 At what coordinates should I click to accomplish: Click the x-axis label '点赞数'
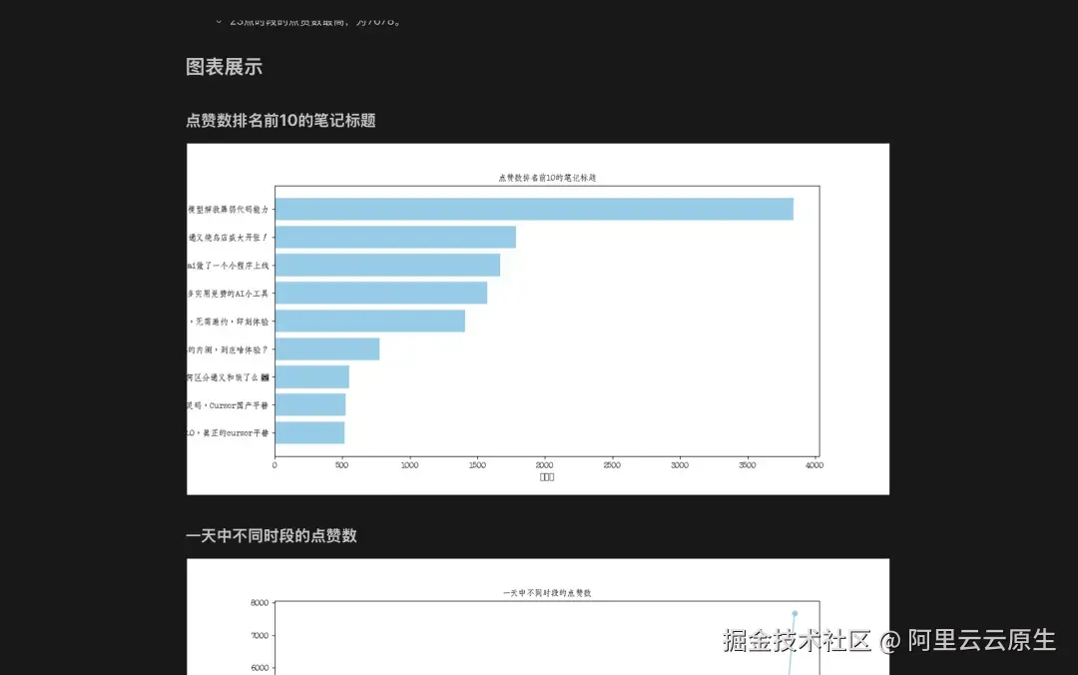coord(546,476)
